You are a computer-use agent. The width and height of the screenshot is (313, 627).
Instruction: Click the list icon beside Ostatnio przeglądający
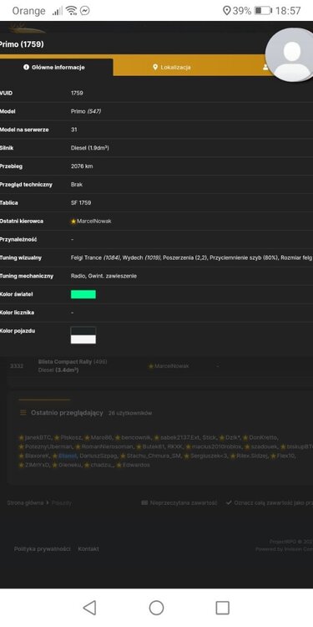(23, 412)
